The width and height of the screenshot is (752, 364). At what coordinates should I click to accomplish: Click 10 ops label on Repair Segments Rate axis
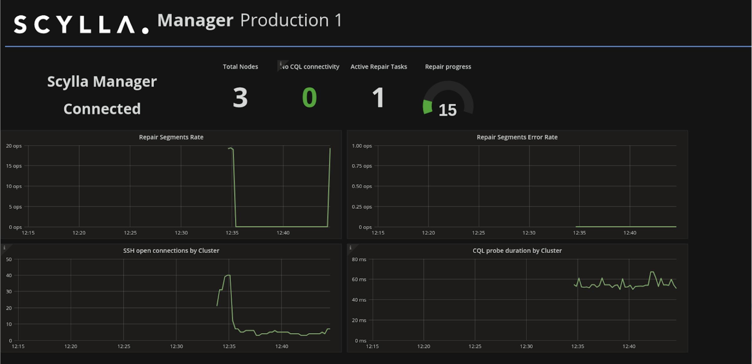(x=14, y=186)
